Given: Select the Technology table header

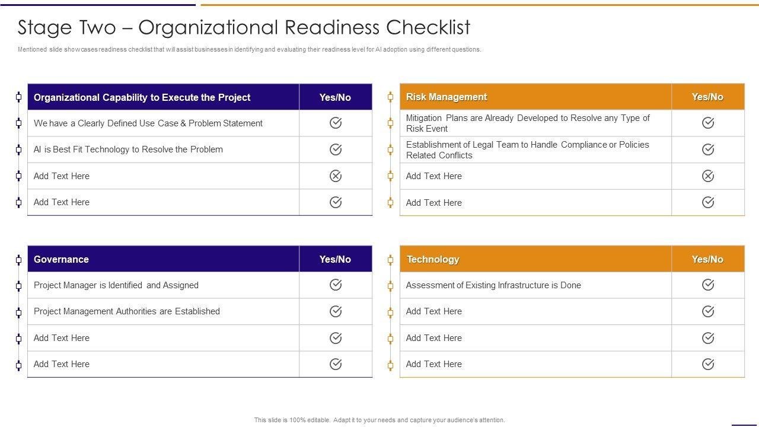Looking at the screenshot, I should [x=433, y=260].
